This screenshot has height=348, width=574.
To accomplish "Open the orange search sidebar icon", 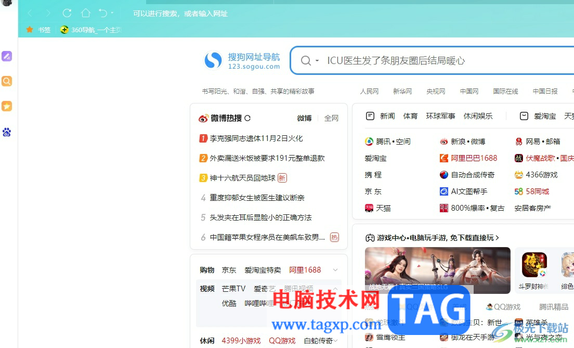I will (x=7, y=81).
